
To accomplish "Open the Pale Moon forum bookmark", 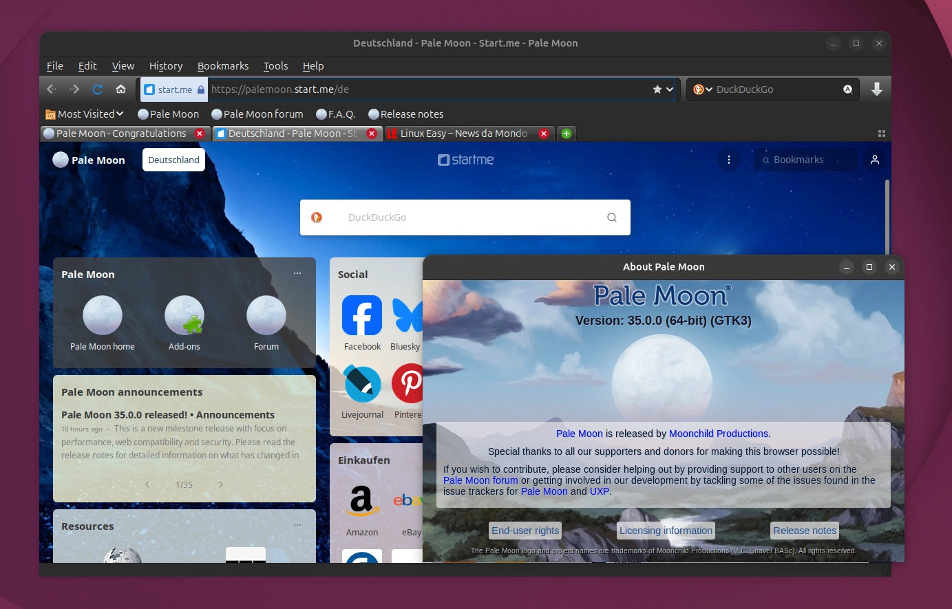I will 257,114.
